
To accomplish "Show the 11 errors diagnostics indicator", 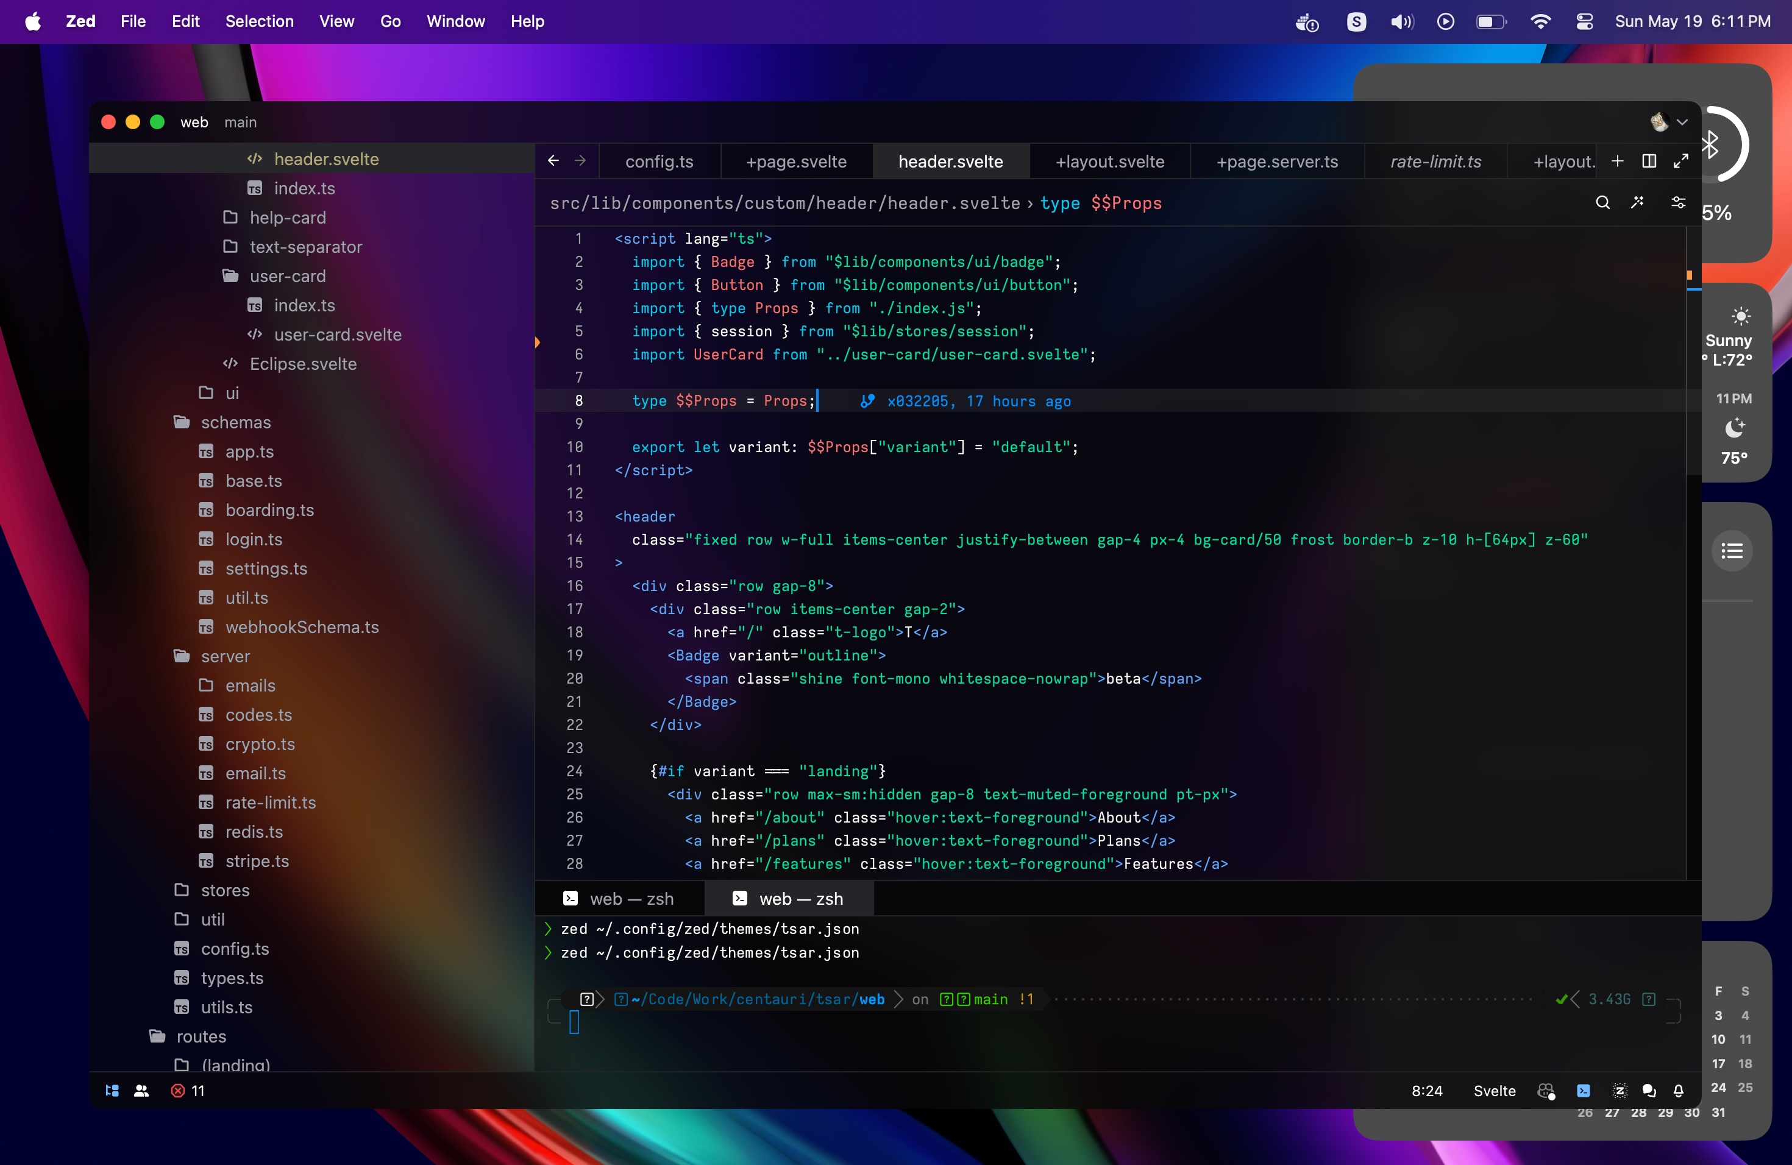I will tap(188, 1091).
